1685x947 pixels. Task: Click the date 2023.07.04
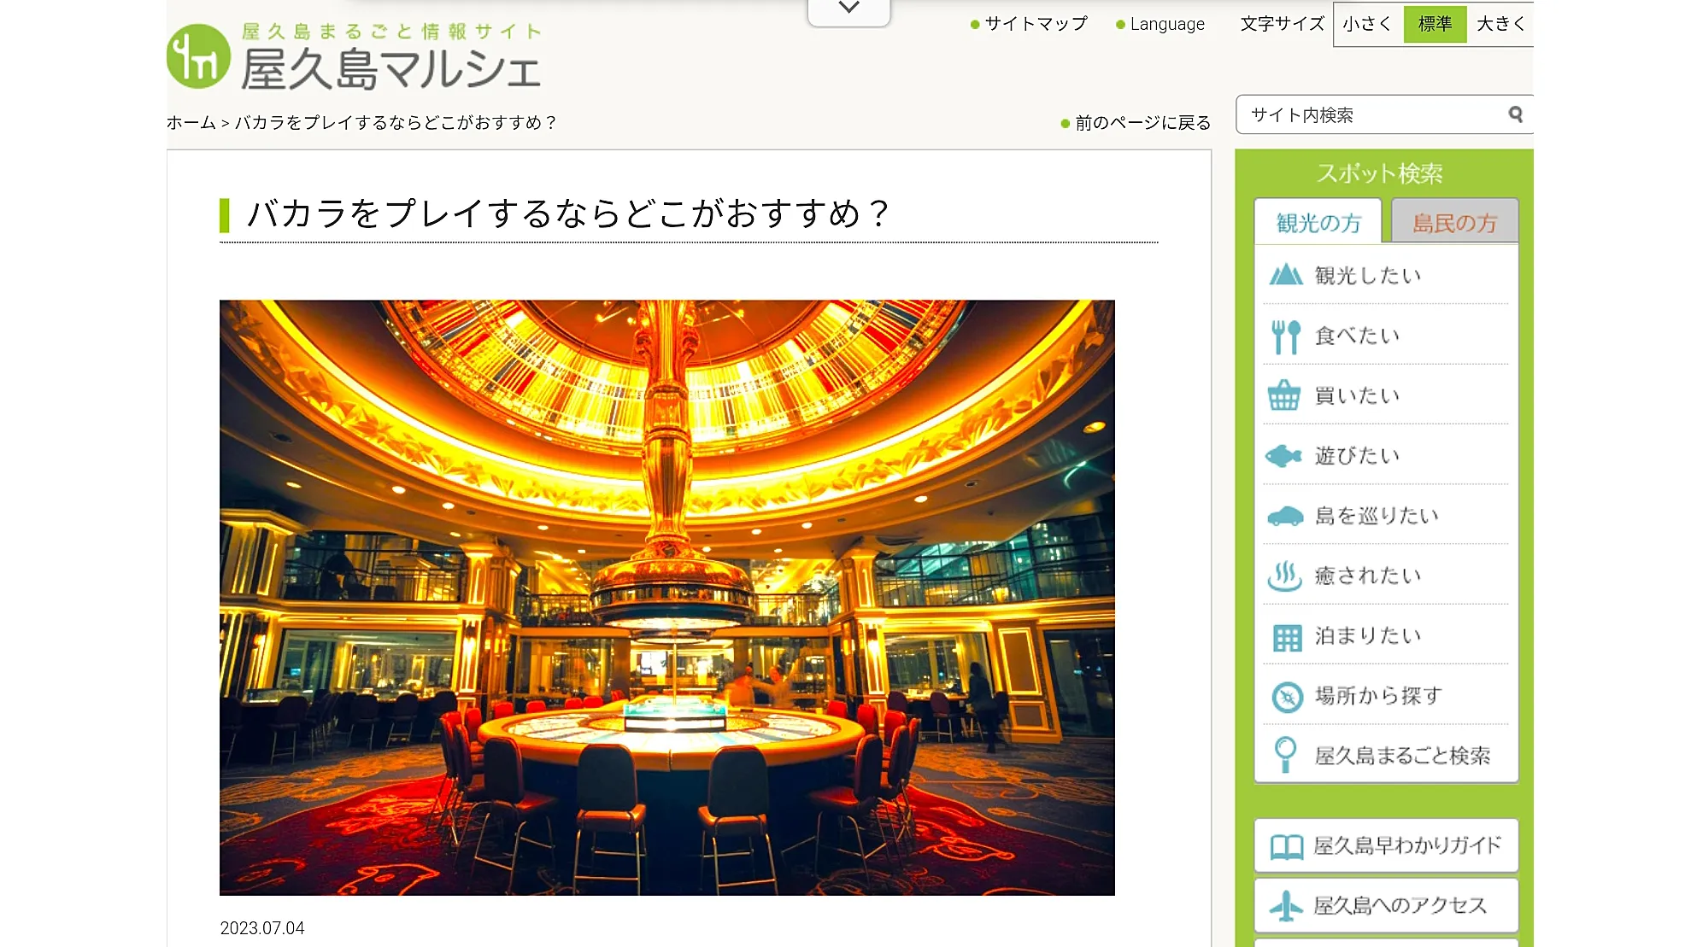[x=262, y=928]
